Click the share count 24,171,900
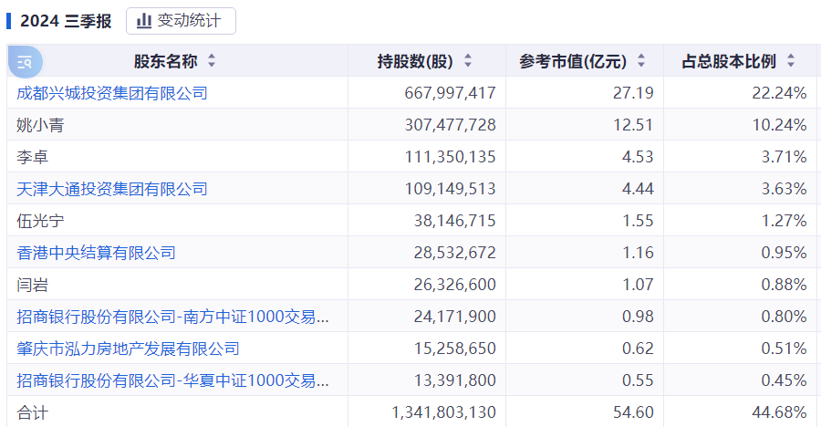Image resolution: width=821 pixels, height=427 pixels. tap(455, 317)
